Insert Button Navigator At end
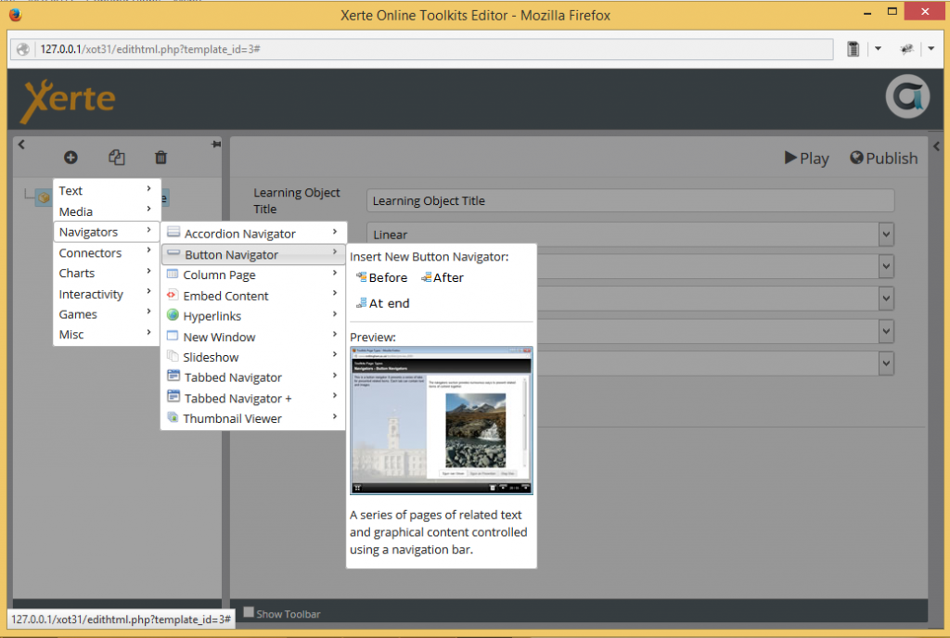Image resolution: width=950 pixels, height=638 pixels. (383, 302)
